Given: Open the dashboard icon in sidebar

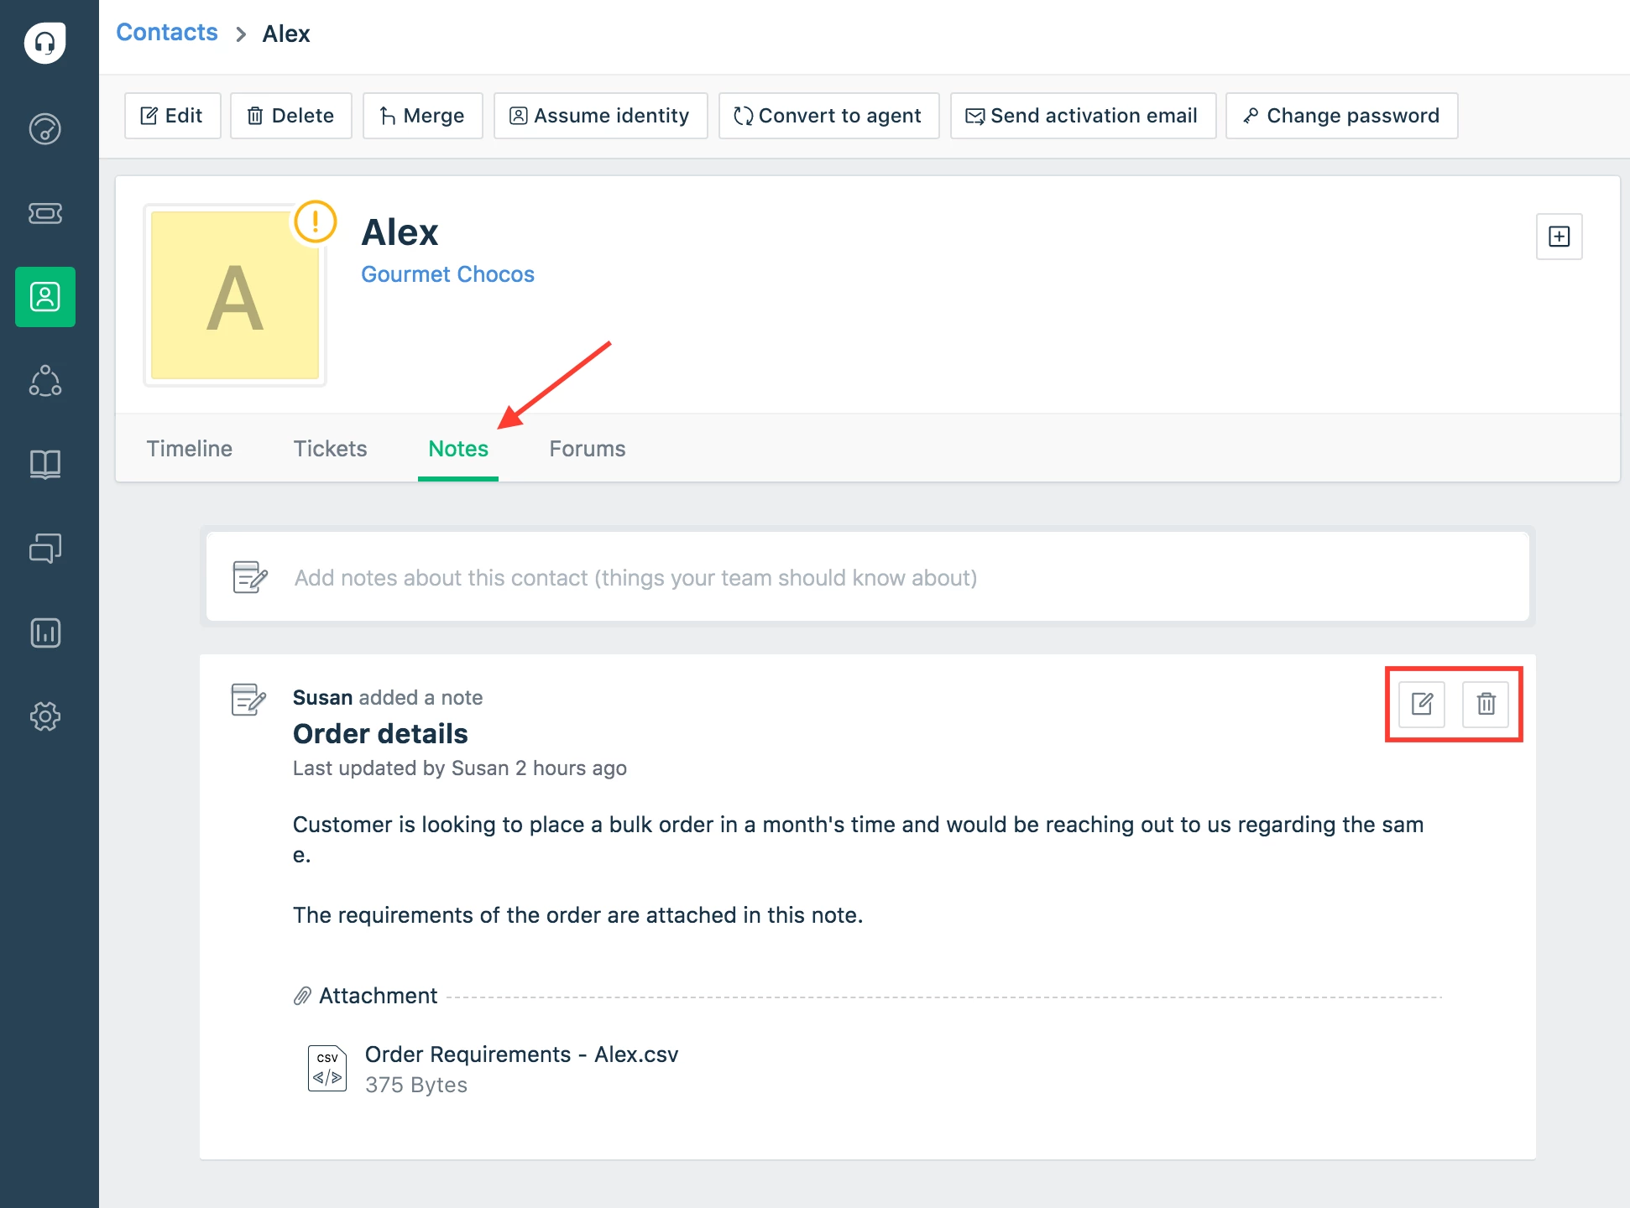Looking at the screenshot, I should [45, 129].
